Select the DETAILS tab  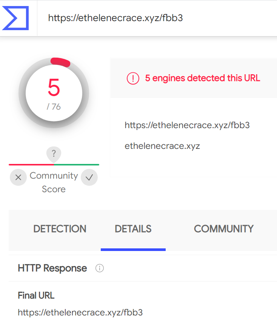pyautogui.click(x=133, y=229)
